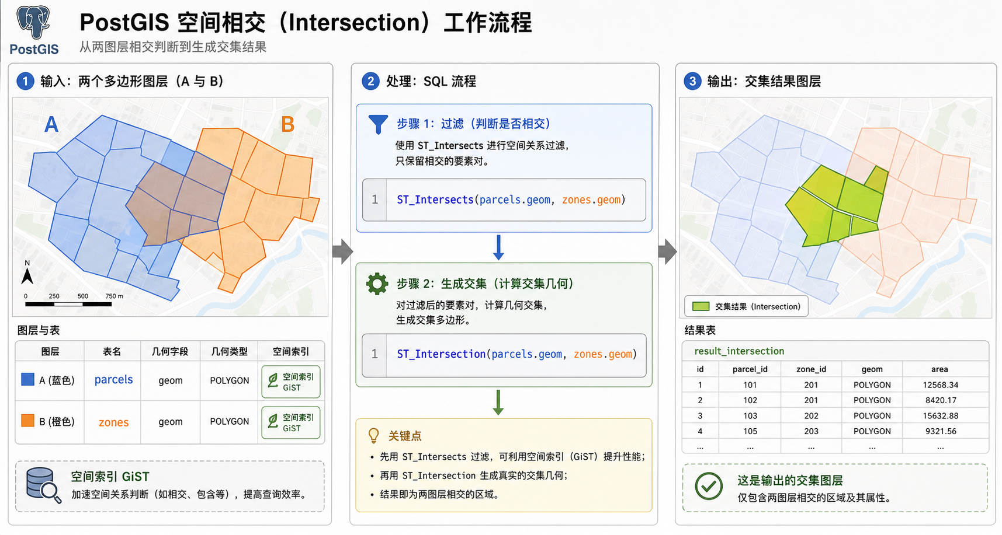This screenshot has height=535, width=1002.
Task: Click the section 2 heading 处理：SQL 流程
Action: tap(431, 81)
